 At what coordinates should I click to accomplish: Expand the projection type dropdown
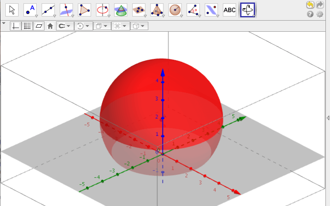click(139, 26)
